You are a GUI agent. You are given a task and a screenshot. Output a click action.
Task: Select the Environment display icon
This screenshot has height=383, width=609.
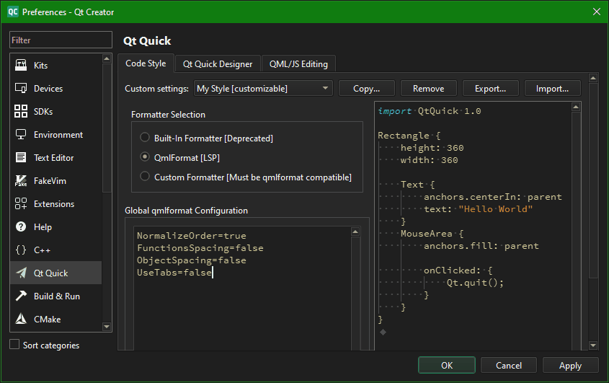click(21, 135)
